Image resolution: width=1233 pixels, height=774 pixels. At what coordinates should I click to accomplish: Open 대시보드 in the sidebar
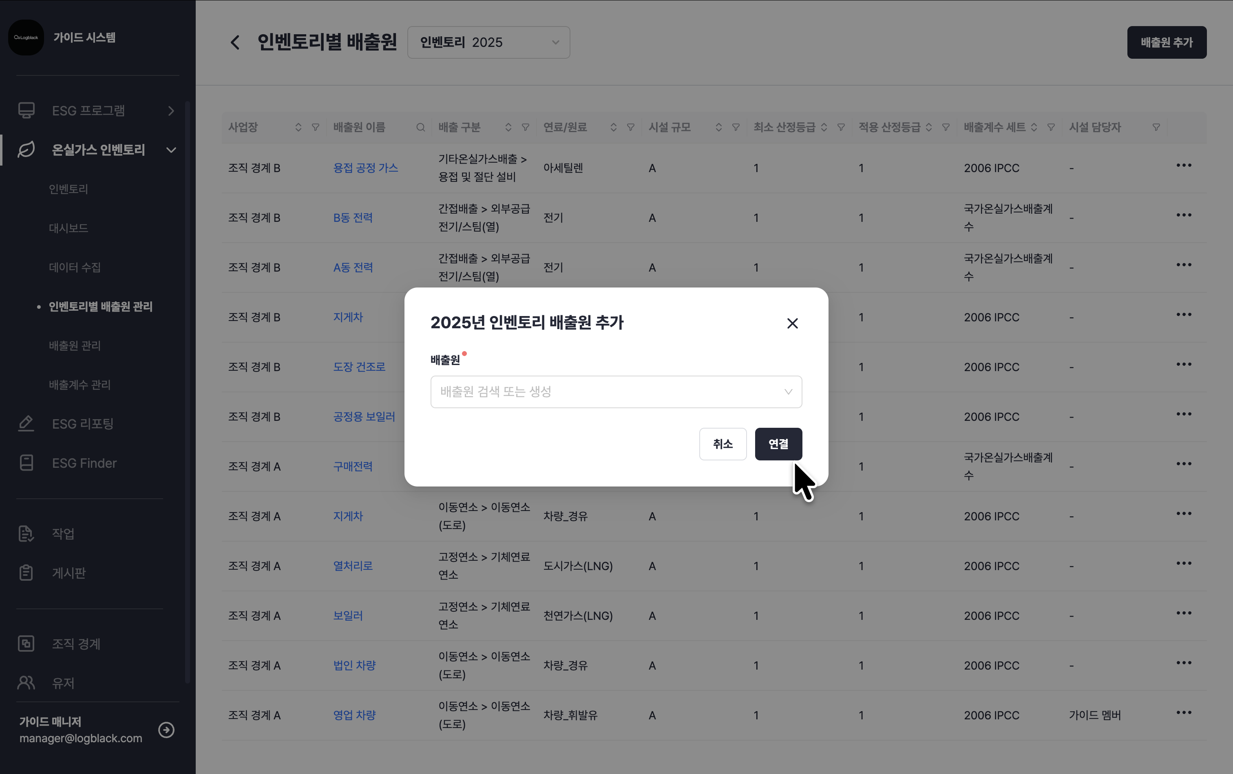click(68, 228)
